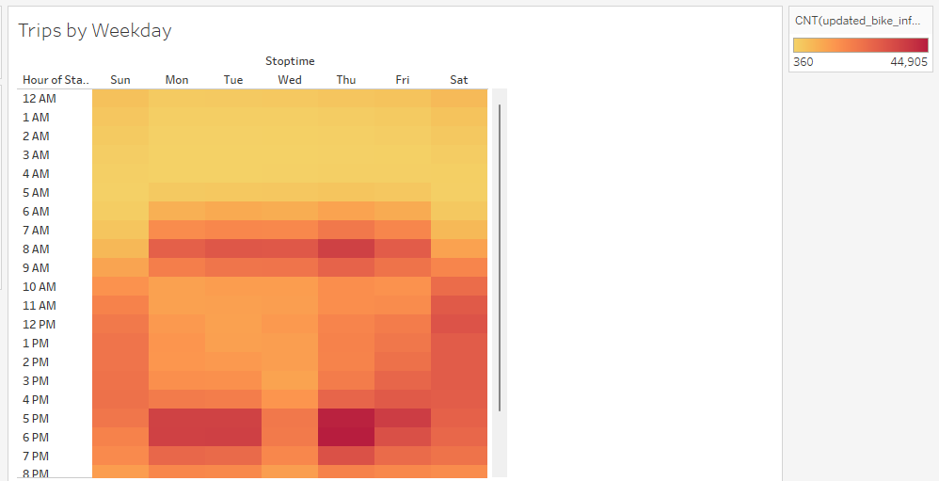The width and height of the screenshot is (939, 481).
Task: Select the Friday 9 AM heatmap cell
Action: tap(403, 267)
